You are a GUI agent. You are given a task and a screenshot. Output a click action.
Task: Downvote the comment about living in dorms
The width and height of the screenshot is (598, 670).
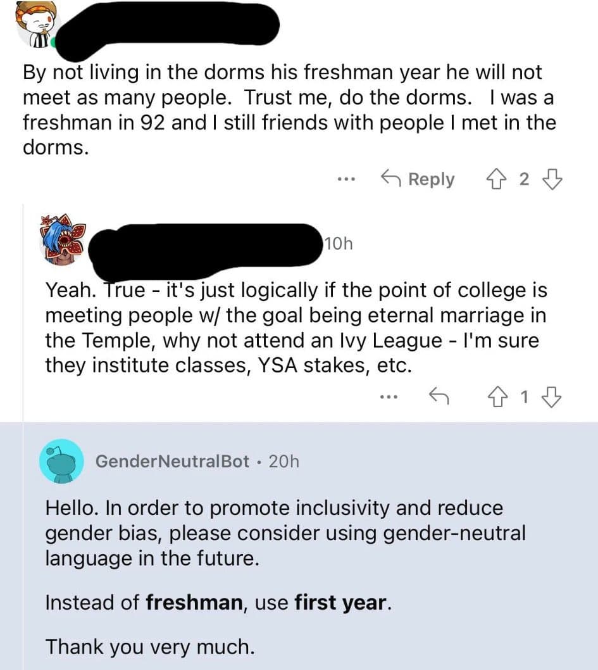pyautogui.click(x=552, y=180)
